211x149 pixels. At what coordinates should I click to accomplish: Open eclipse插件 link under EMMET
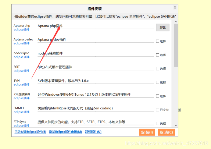click(x=21, y=112)
